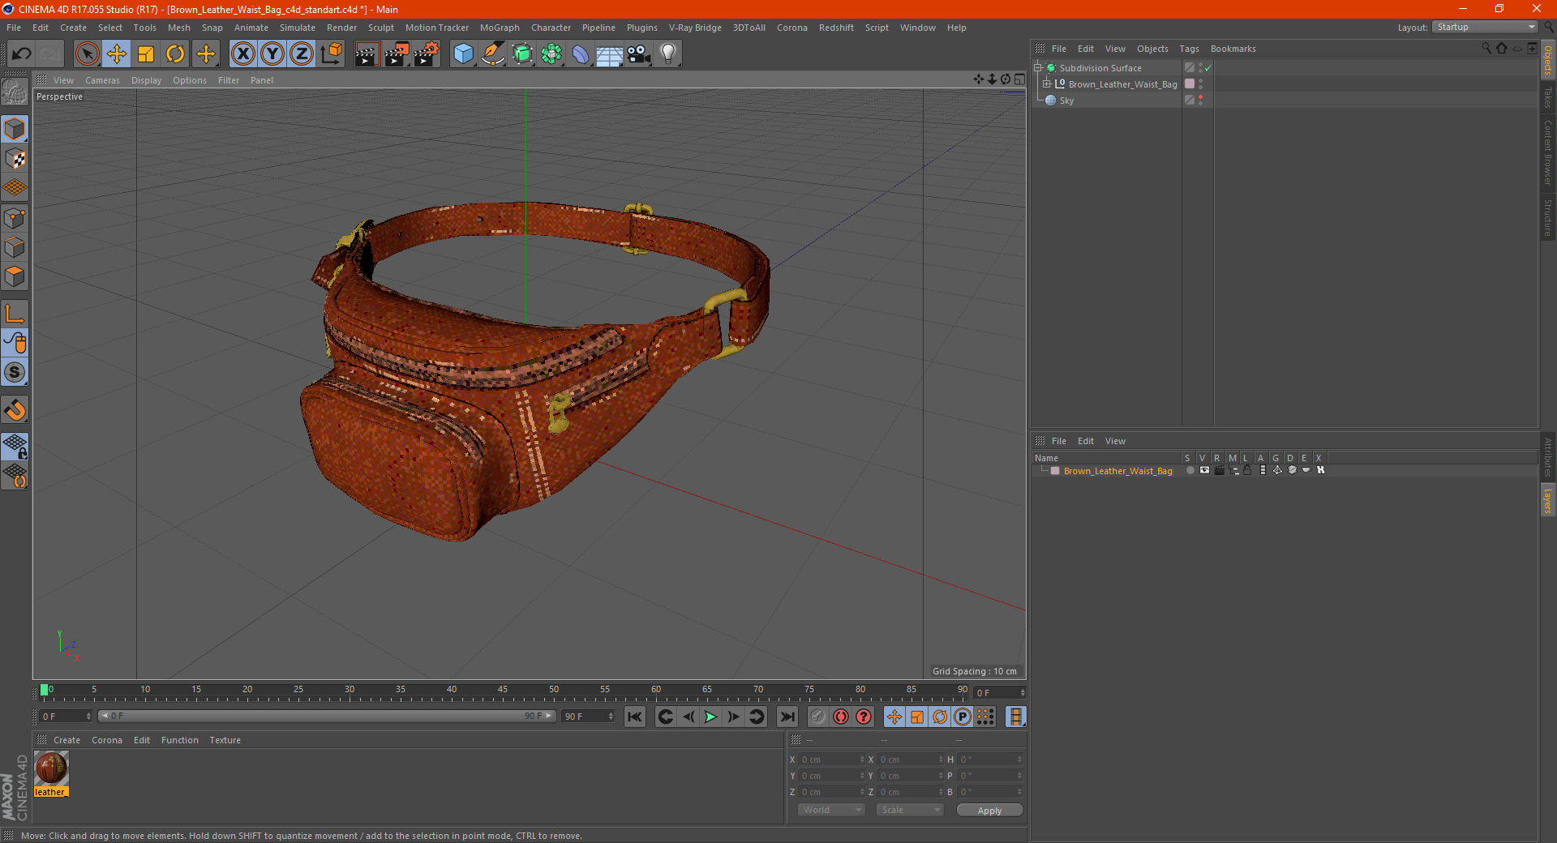Collapse the Subdivision Surface tree item
Viewport: 1557px width, 843px height.
(1037, 68)
